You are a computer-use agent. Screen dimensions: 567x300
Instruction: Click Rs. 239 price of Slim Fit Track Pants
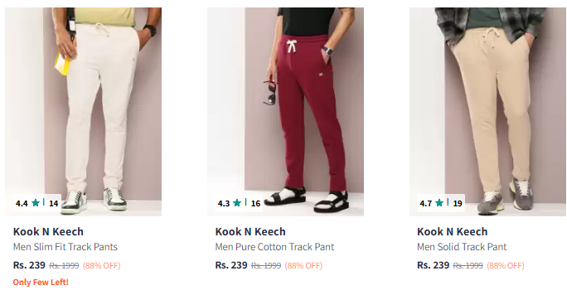[29, 265]
